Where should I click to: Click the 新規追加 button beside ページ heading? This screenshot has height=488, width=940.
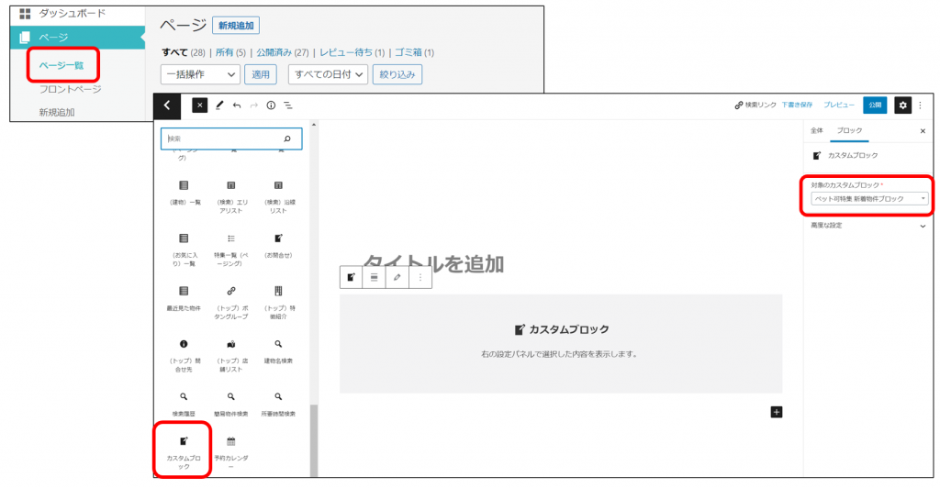[236, 26]
